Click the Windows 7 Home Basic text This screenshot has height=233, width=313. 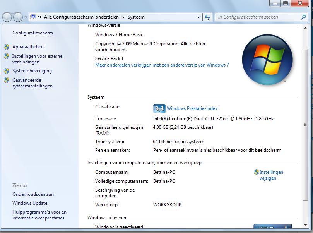(119, 35)
